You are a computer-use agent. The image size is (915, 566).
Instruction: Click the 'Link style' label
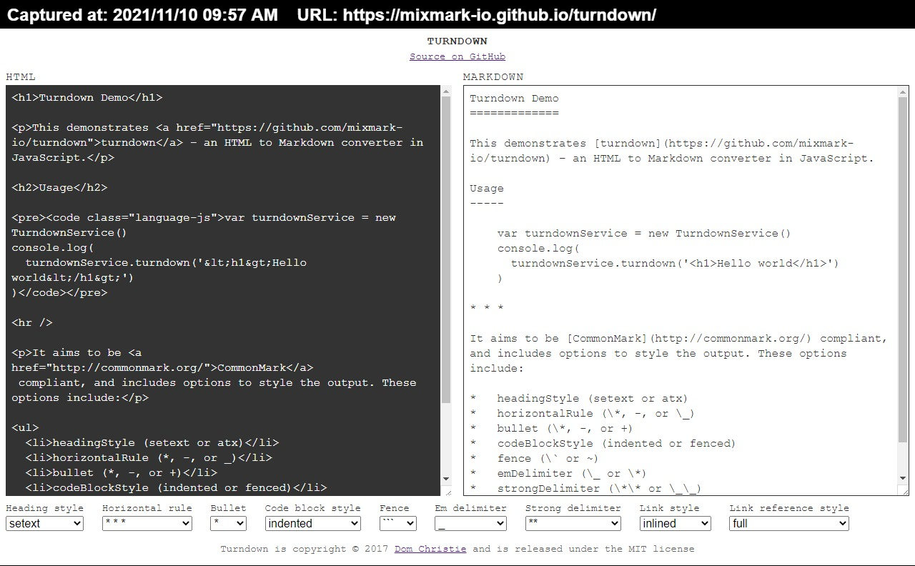[670, 508]
